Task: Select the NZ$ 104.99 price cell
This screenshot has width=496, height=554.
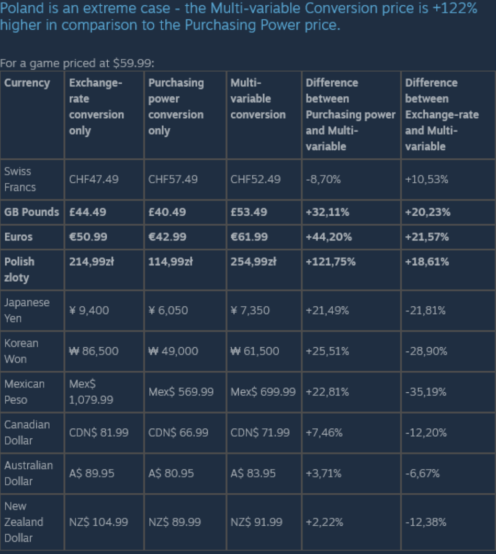Action: coord(104,522)
